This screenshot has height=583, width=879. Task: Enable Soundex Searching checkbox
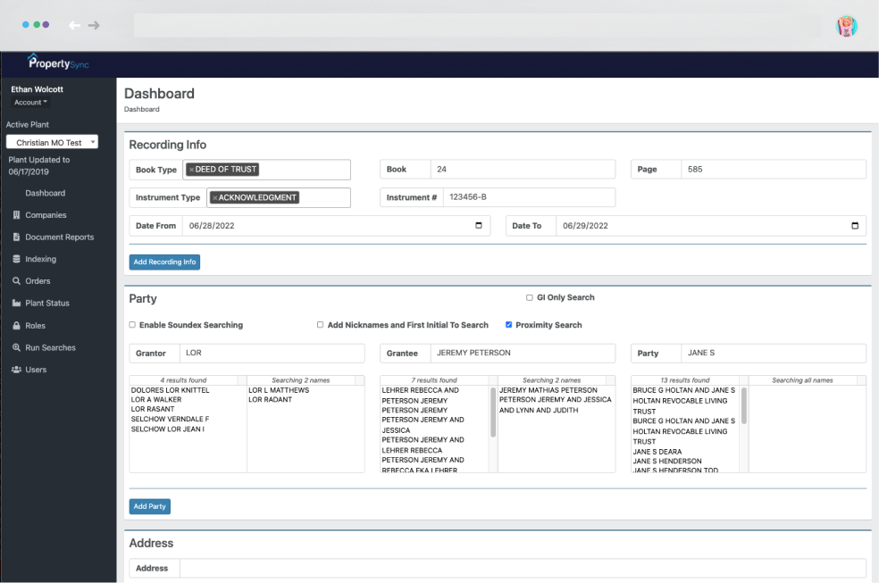(x=133, y=325)
